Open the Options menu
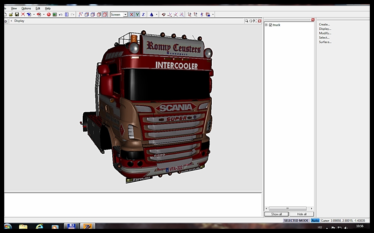 click(26, 8)
